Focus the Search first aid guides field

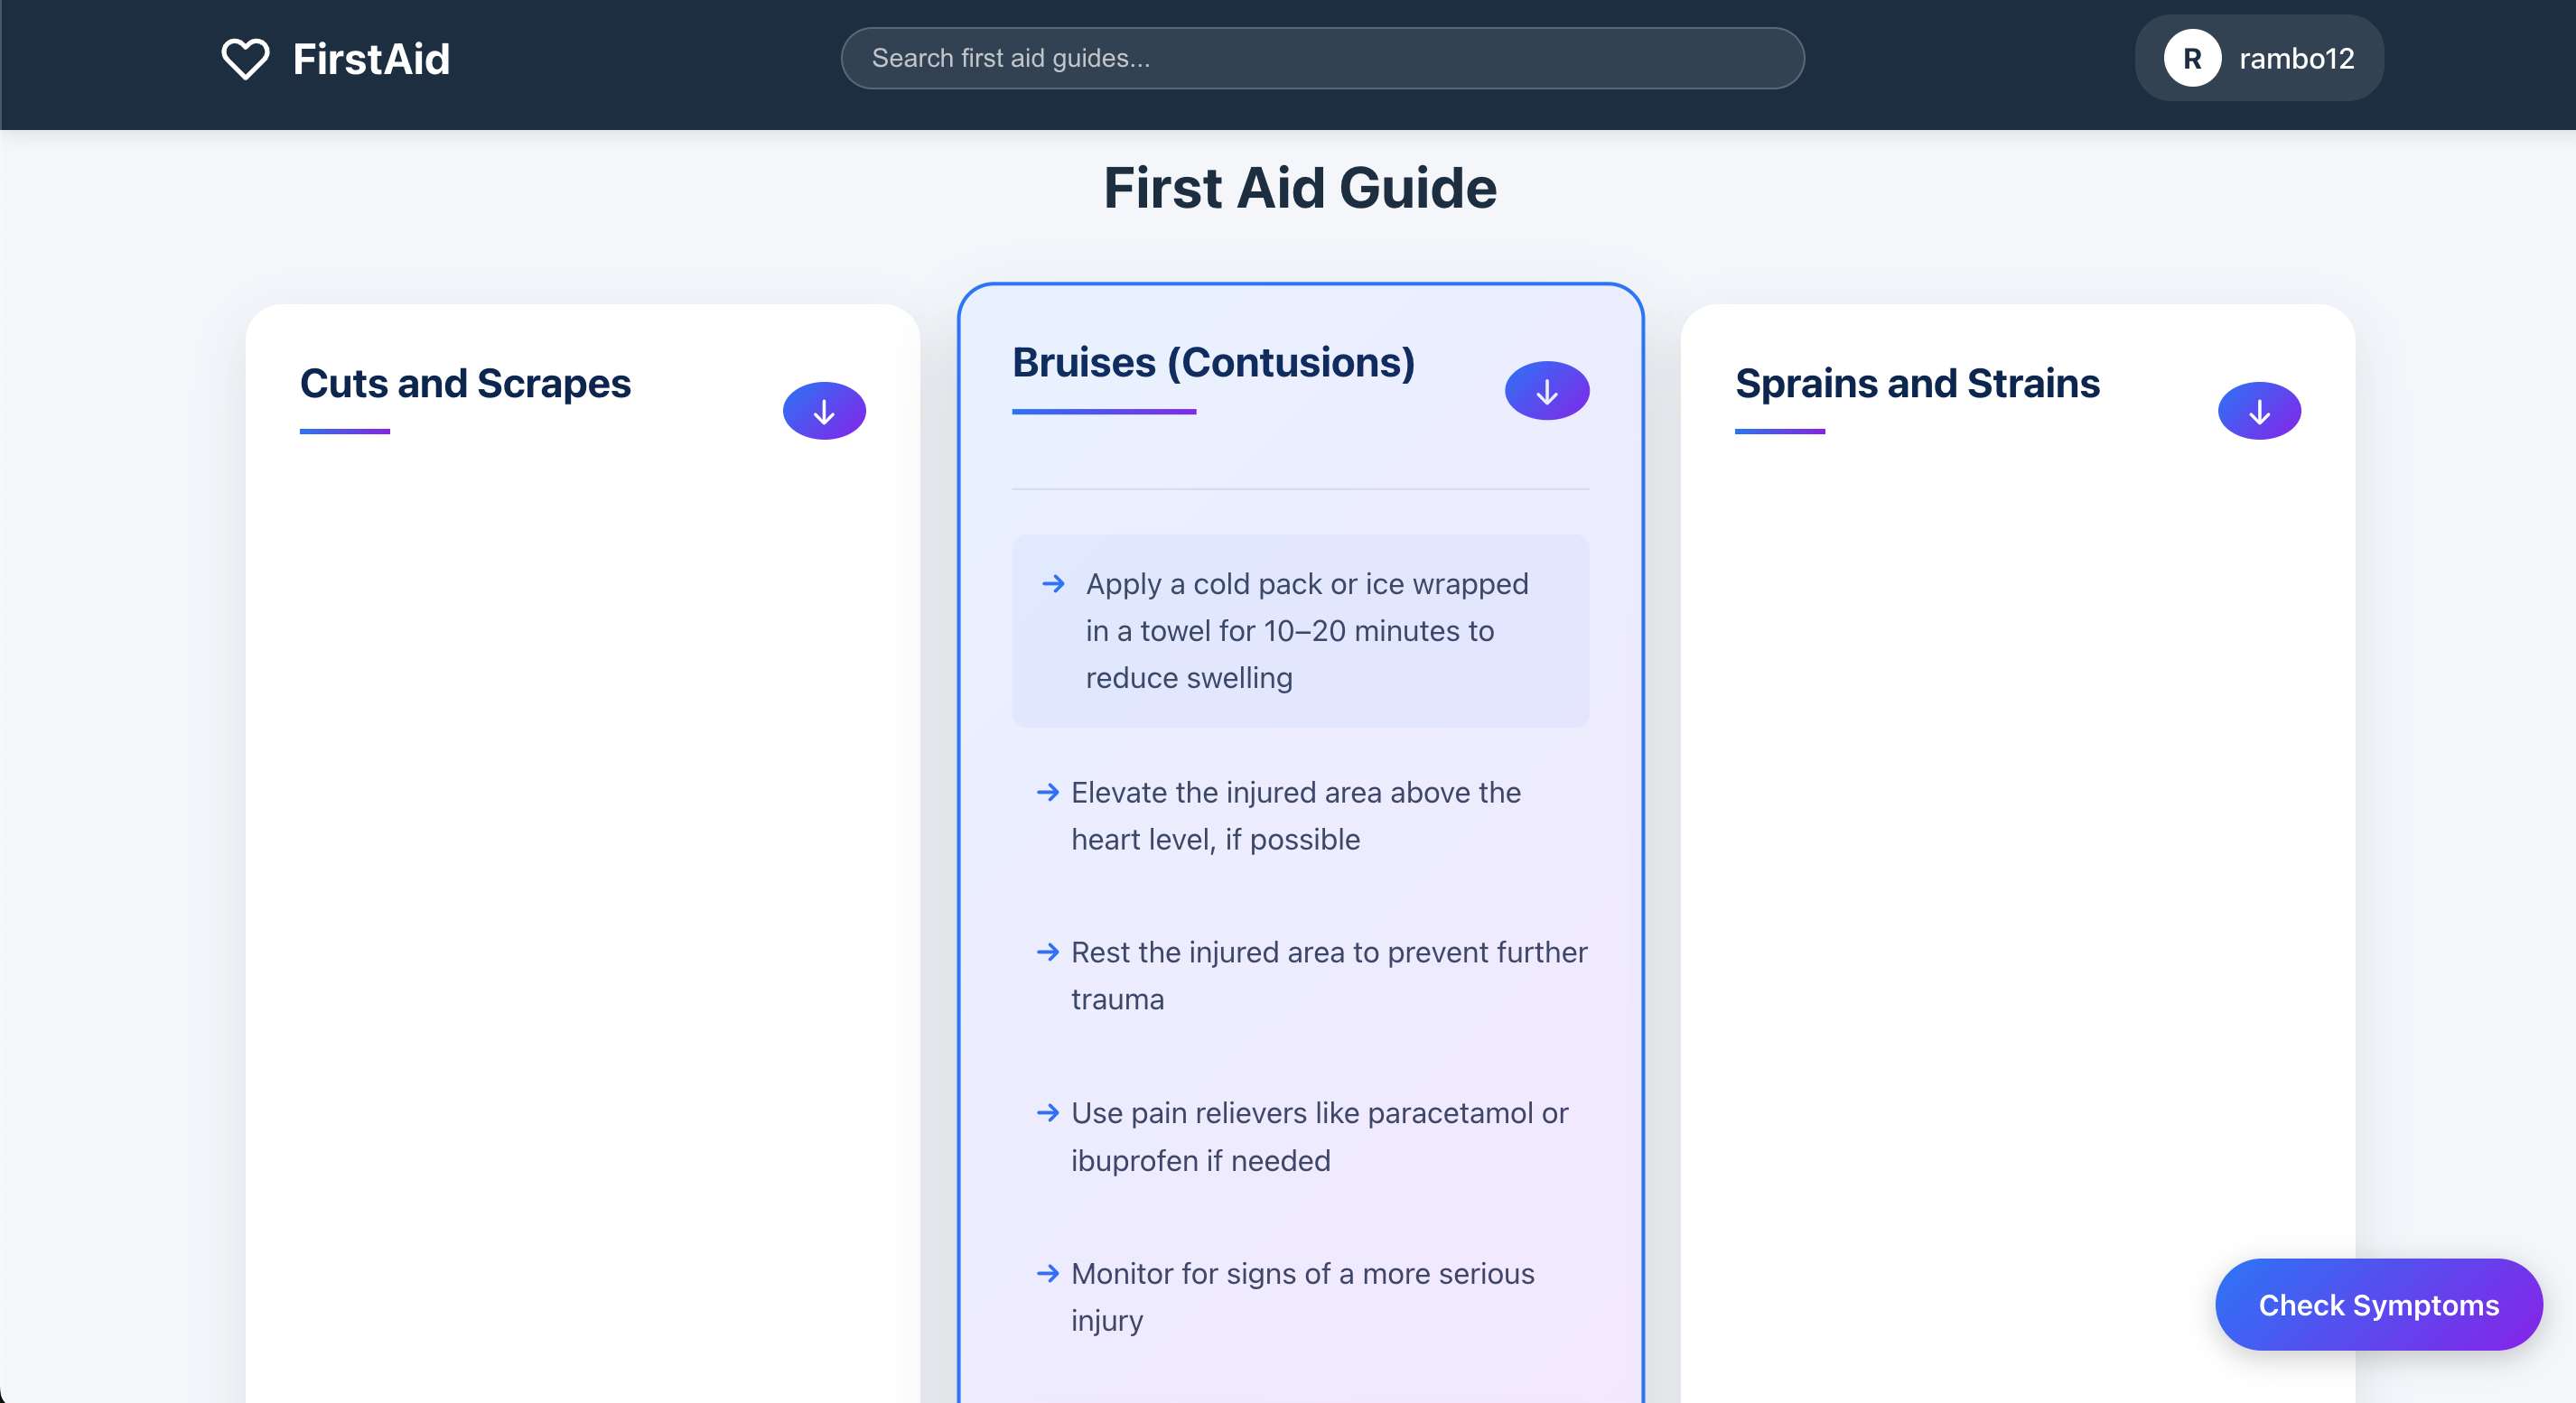1322,58
